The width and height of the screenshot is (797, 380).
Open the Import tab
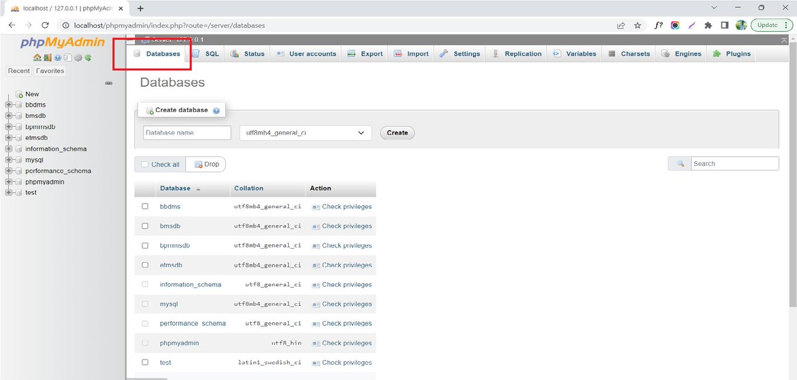pos(411,54)
